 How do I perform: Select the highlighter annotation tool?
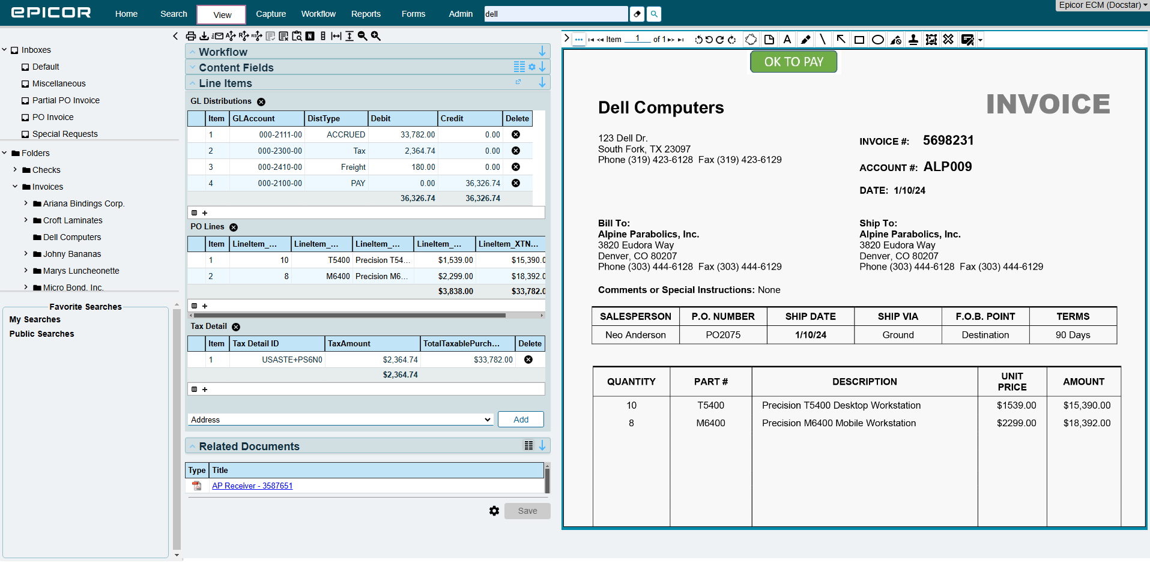805,40
